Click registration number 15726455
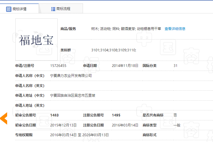 58,66
